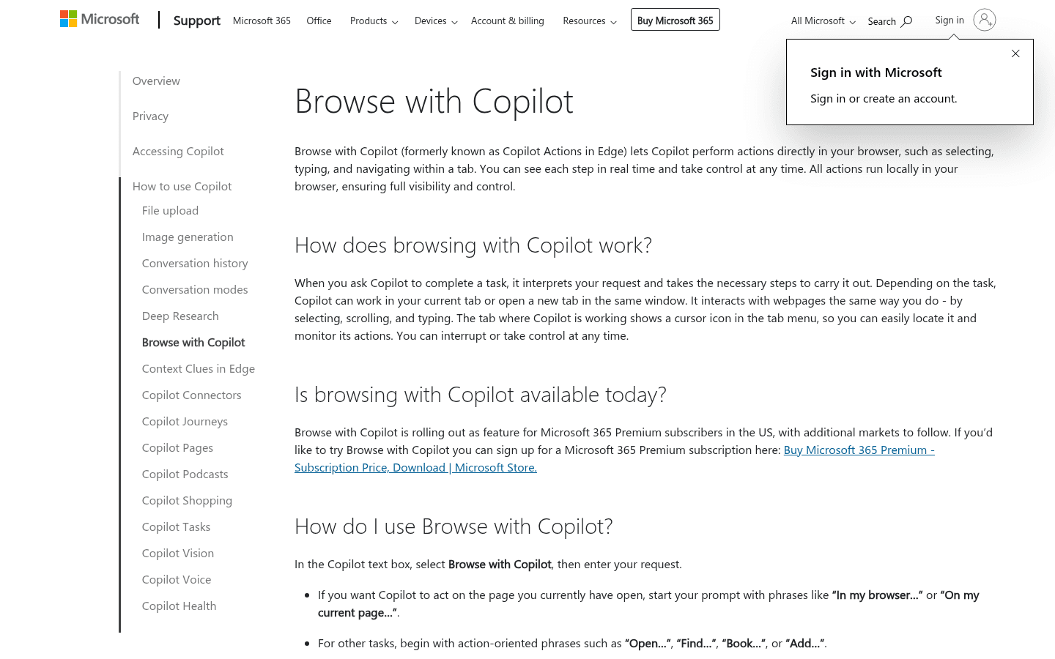Open Copilot Vision sidebar link
Viewport: 1055px width, 659px height.
(178, 553)
